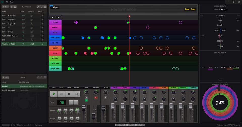Click the duplicate pattern icon

click(x=42, y=7)
